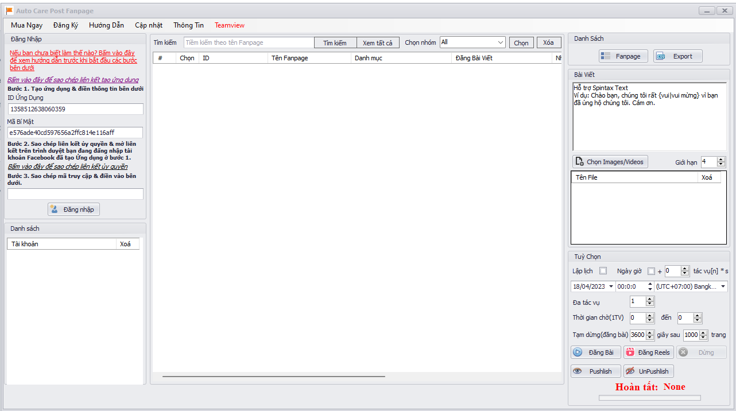Click the Xem tất cả button

[x=378, y=43]
